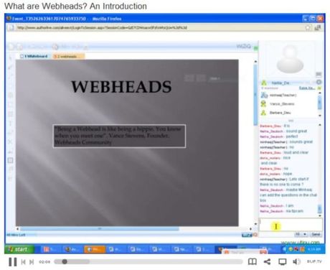Bookmark page with star in address bar
330x270 pixels.
tap(308, 28)
